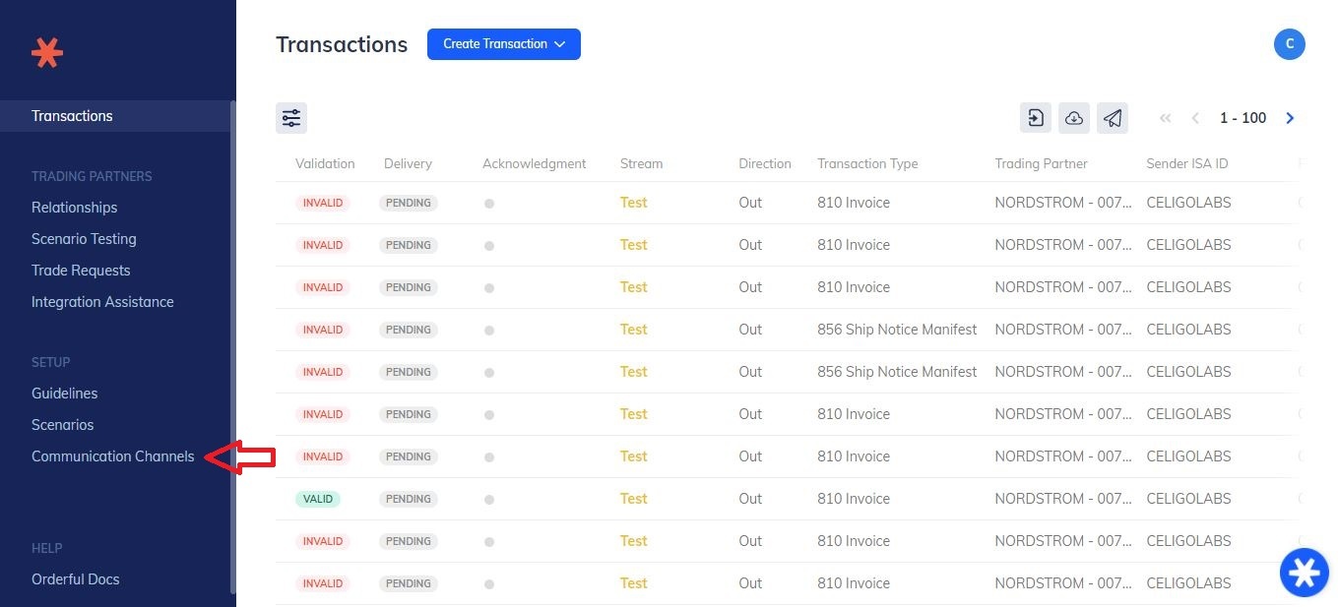
Task: Open Transactions in sidebar
Action: point(114,116)
